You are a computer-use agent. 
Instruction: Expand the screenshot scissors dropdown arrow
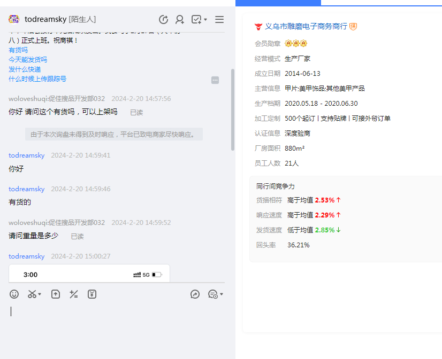coord(40,294)
